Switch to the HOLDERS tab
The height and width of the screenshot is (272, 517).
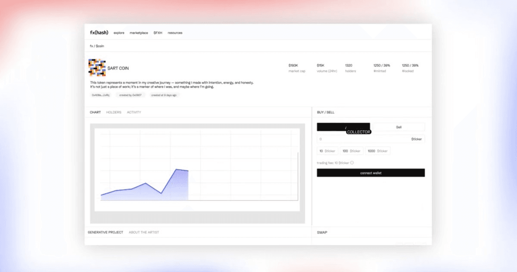pyautogui.click(x=113, y=112)
